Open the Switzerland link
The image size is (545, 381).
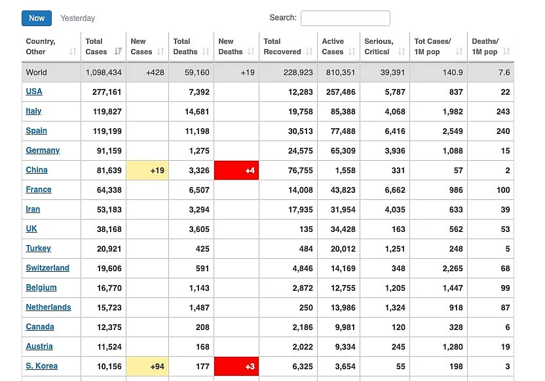[48, 268]
